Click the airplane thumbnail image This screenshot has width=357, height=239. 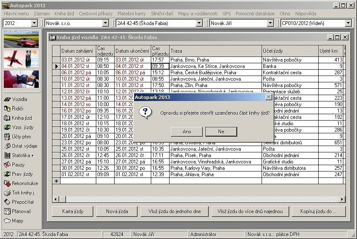(x=21, y=58)
